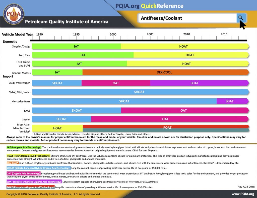Click the Dex-Cool orange legend label

(x=13, y=163)
